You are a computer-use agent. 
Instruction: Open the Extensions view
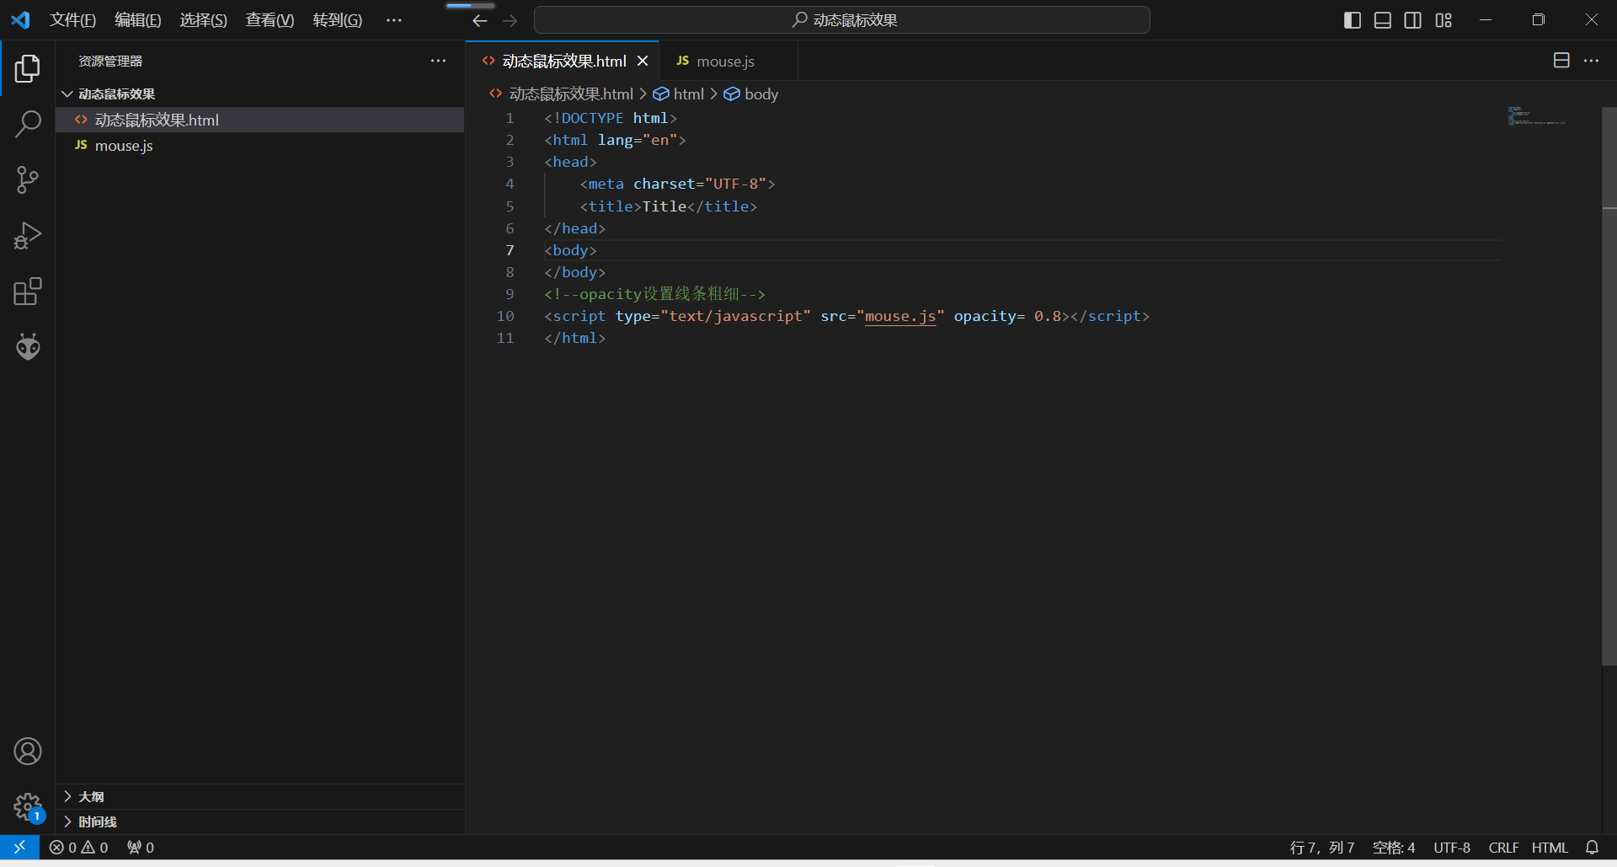coord(27,292)
